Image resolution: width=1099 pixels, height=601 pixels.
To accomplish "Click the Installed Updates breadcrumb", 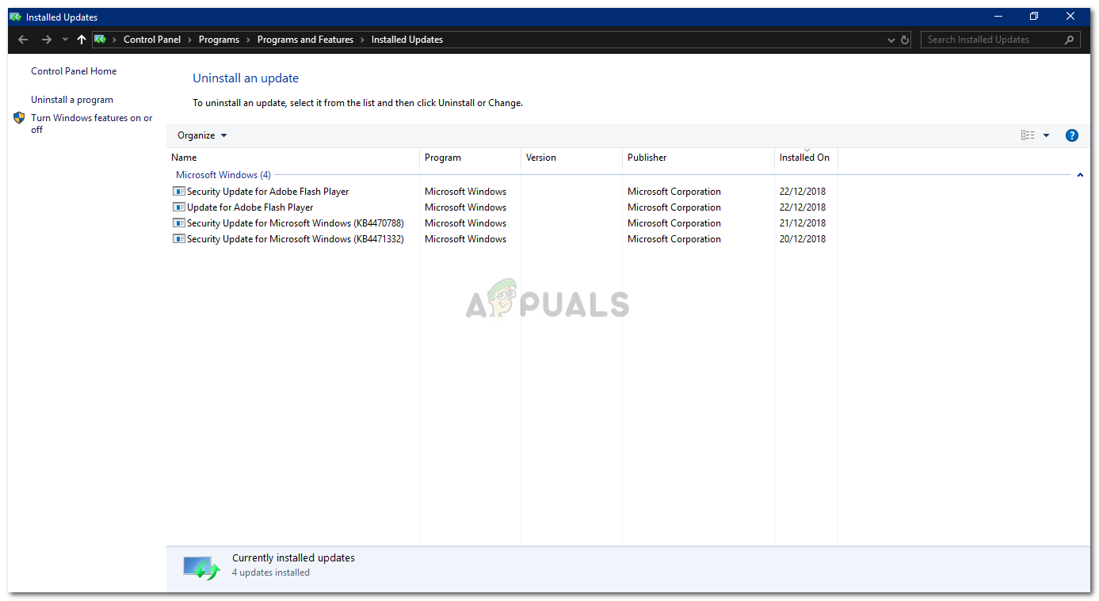I will tap(407, 40).
